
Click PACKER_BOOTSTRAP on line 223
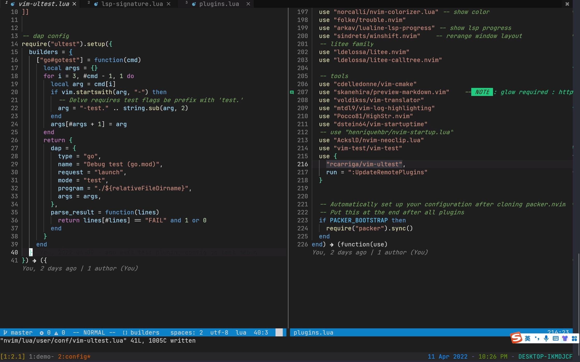359,220
